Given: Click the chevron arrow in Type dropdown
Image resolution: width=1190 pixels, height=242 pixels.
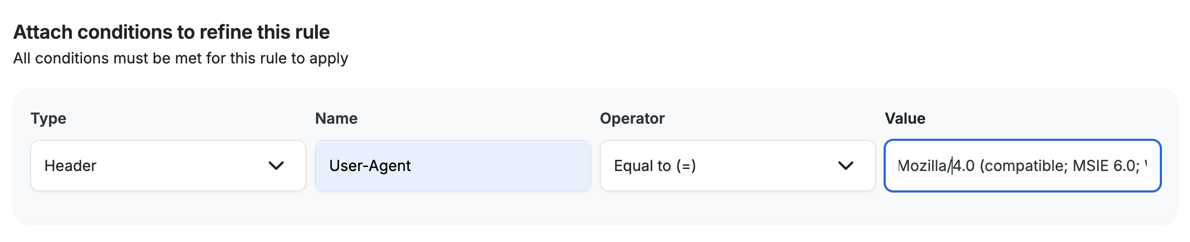Looking at the screenshot, I should pos(276,166).
